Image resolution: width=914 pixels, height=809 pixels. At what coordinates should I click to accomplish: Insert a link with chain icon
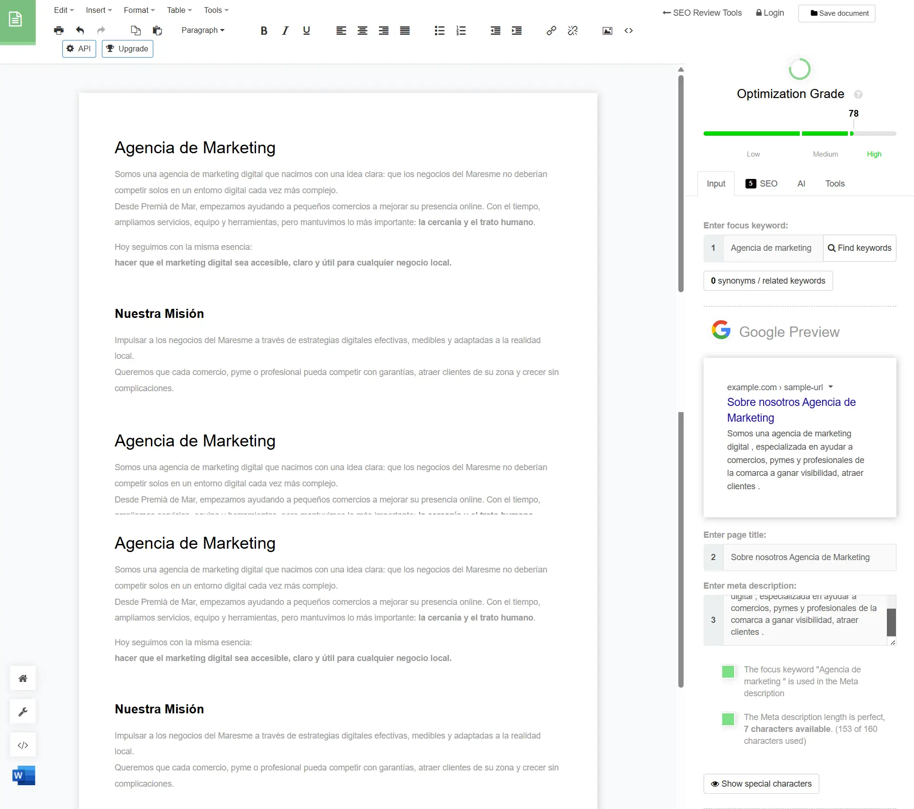(551, 30)
